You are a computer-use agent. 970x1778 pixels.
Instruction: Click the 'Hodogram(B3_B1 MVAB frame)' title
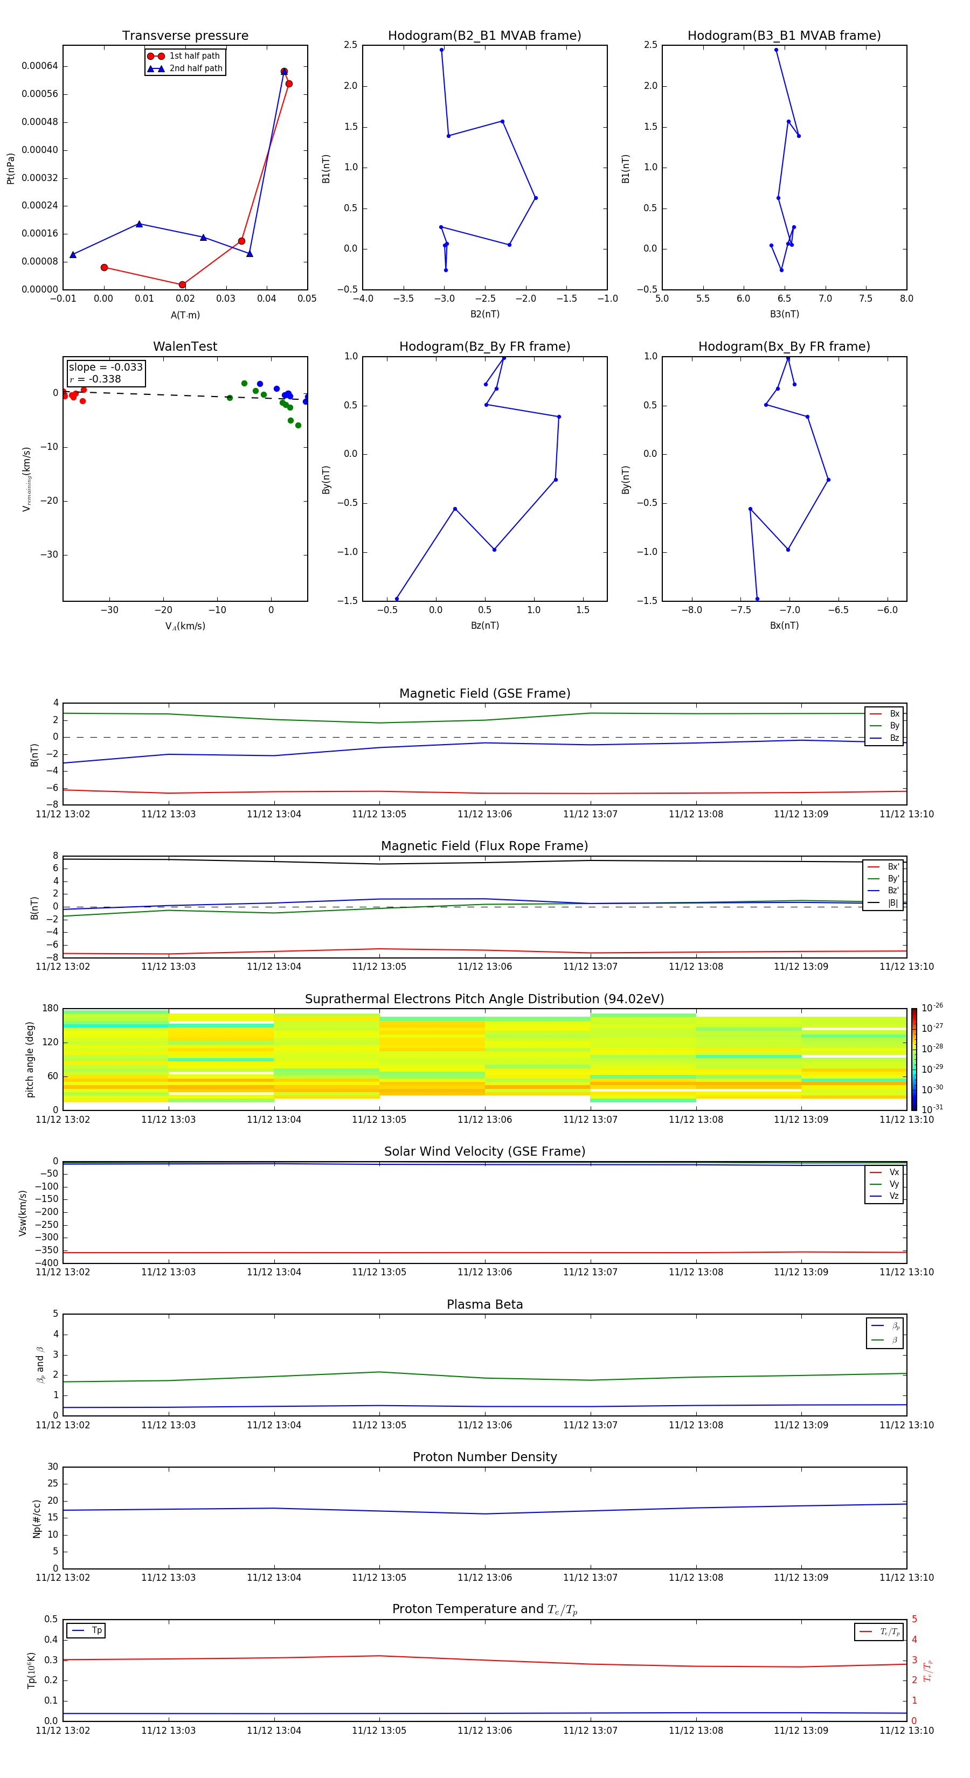[784, 36]
